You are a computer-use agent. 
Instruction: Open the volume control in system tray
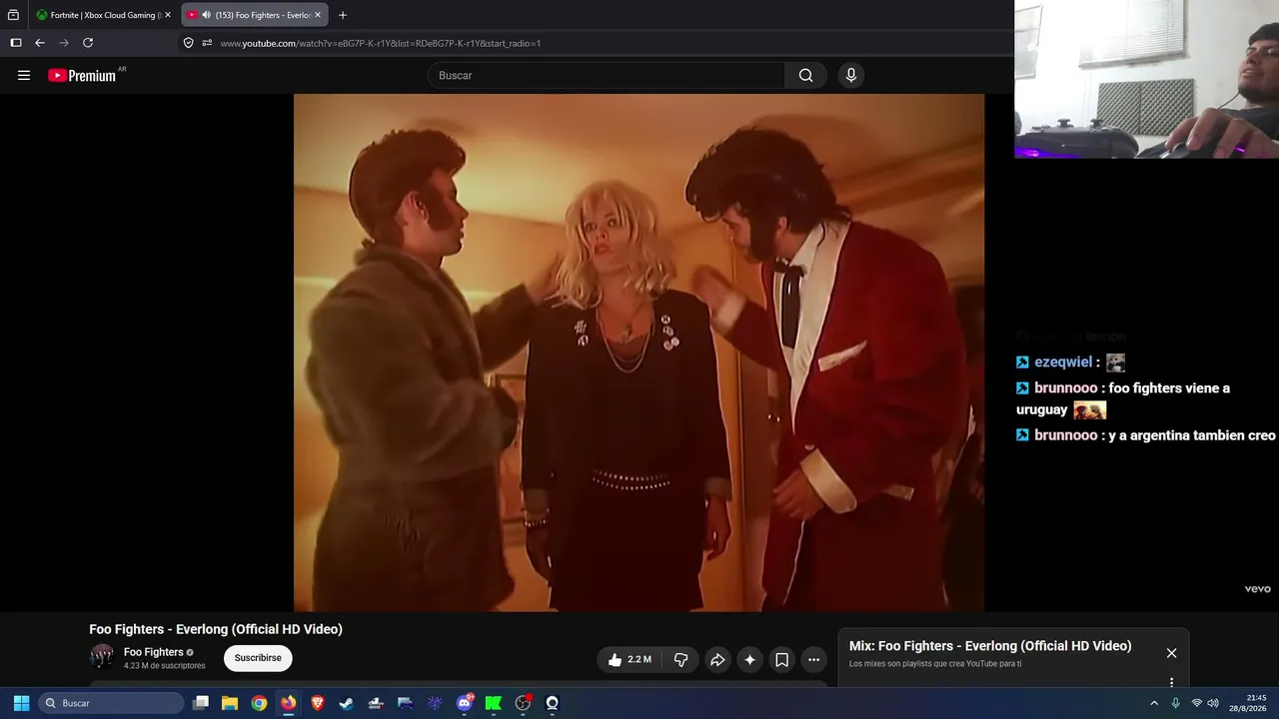pyautogui.click(x=1213, y=703)
